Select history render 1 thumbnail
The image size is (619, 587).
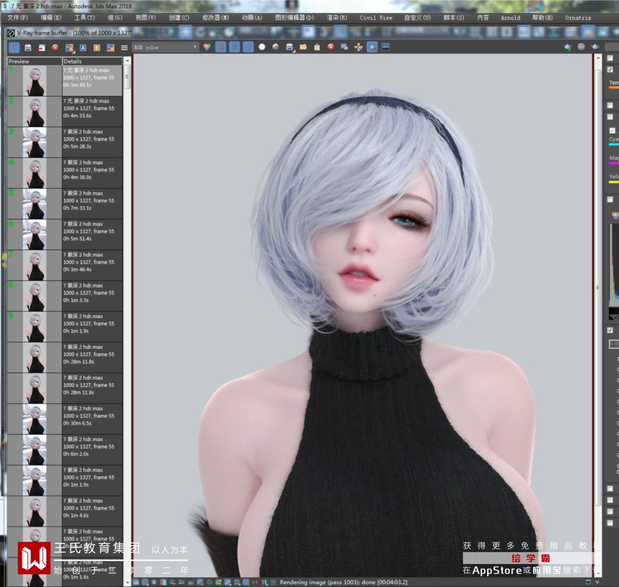(x=35, y=81)
